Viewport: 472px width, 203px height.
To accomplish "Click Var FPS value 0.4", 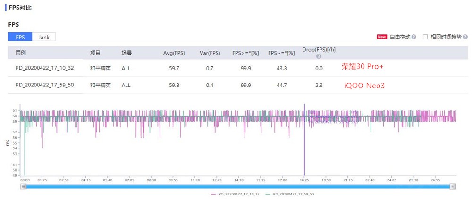I will (210, 85).
